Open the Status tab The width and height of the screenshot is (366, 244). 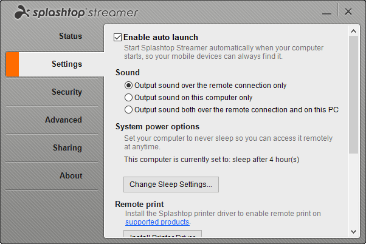click(70, 36)
